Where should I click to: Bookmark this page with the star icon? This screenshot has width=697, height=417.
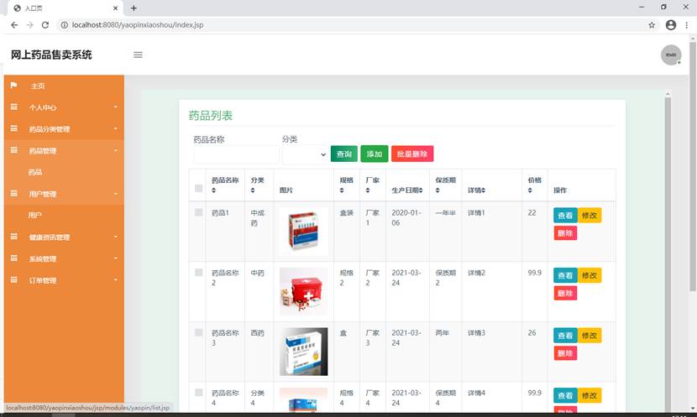(x=652, y=25)
